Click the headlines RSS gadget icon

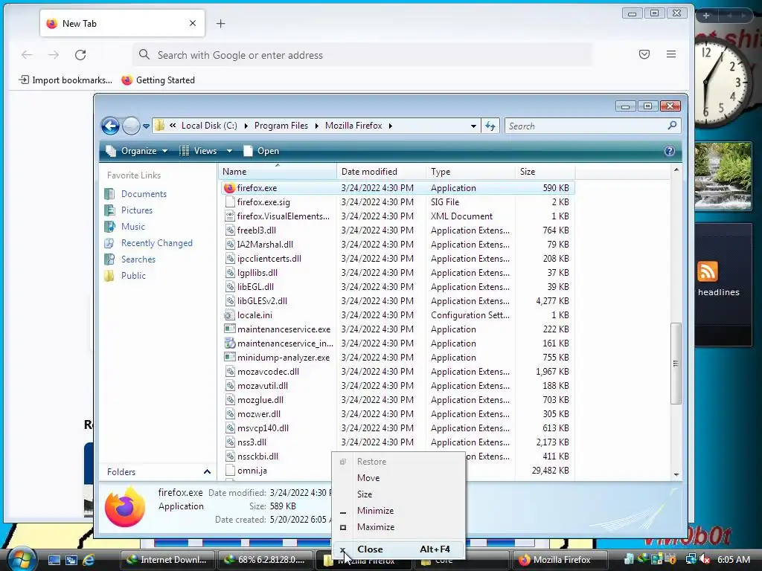coord(707,271)
